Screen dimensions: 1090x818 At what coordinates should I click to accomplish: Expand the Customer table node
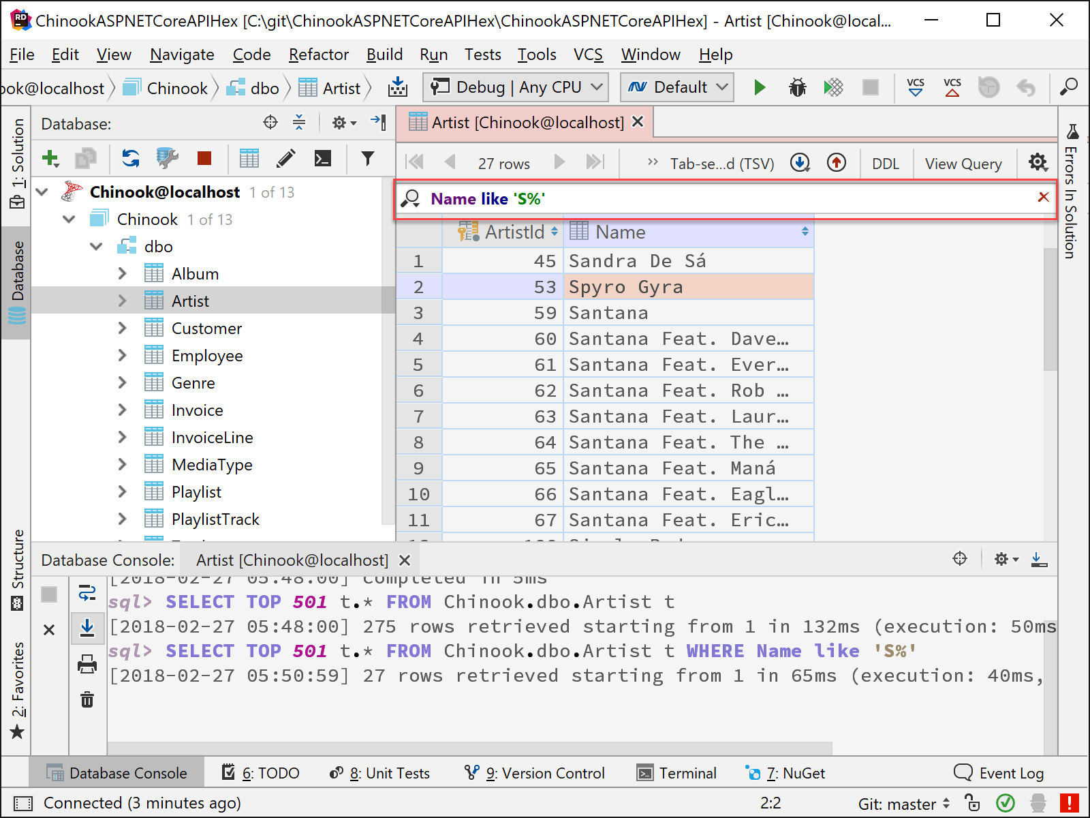122,329
